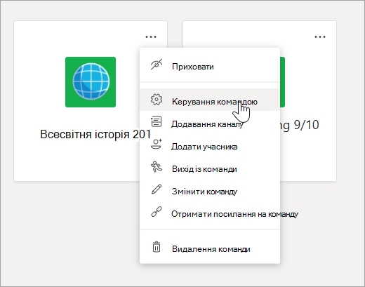
Task: Click the chain link icon
Action: point(157,211)
